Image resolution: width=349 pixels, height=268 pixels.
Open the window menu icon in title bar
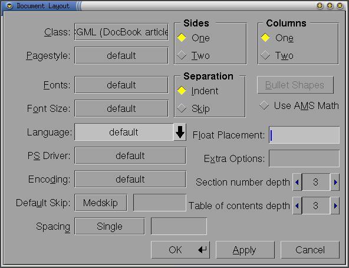tap(9, 6)
